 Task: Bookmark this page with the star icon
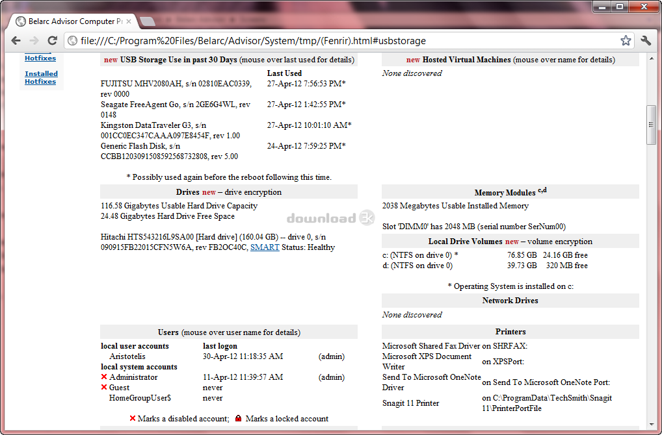click(x=626, y=40)
